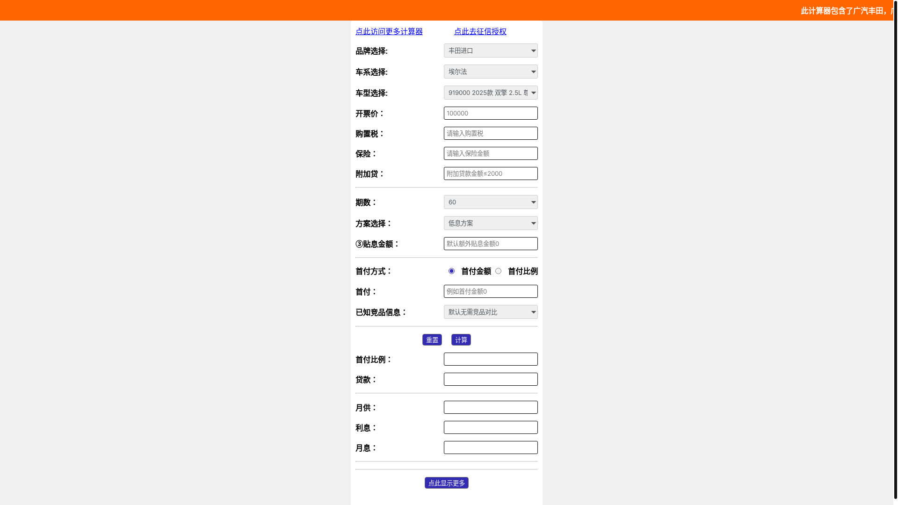Screen dimensions: 898x505
Task: Open the 点此去征信授权 link
Action: (480, 31)
